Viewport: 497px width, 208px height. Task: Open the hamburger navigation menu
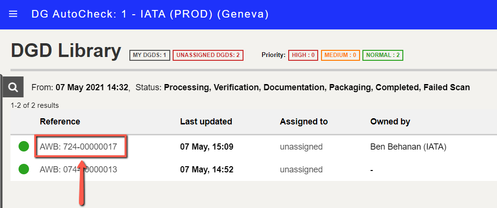tap(13, 14)
